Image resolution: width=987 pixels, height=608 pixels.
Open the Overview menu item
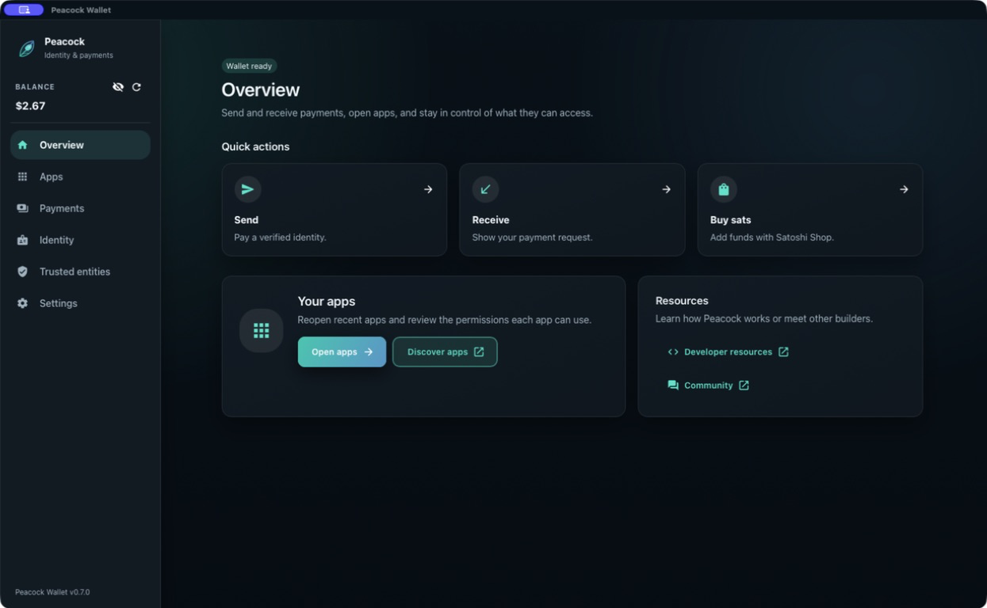(x=80, y=145)
